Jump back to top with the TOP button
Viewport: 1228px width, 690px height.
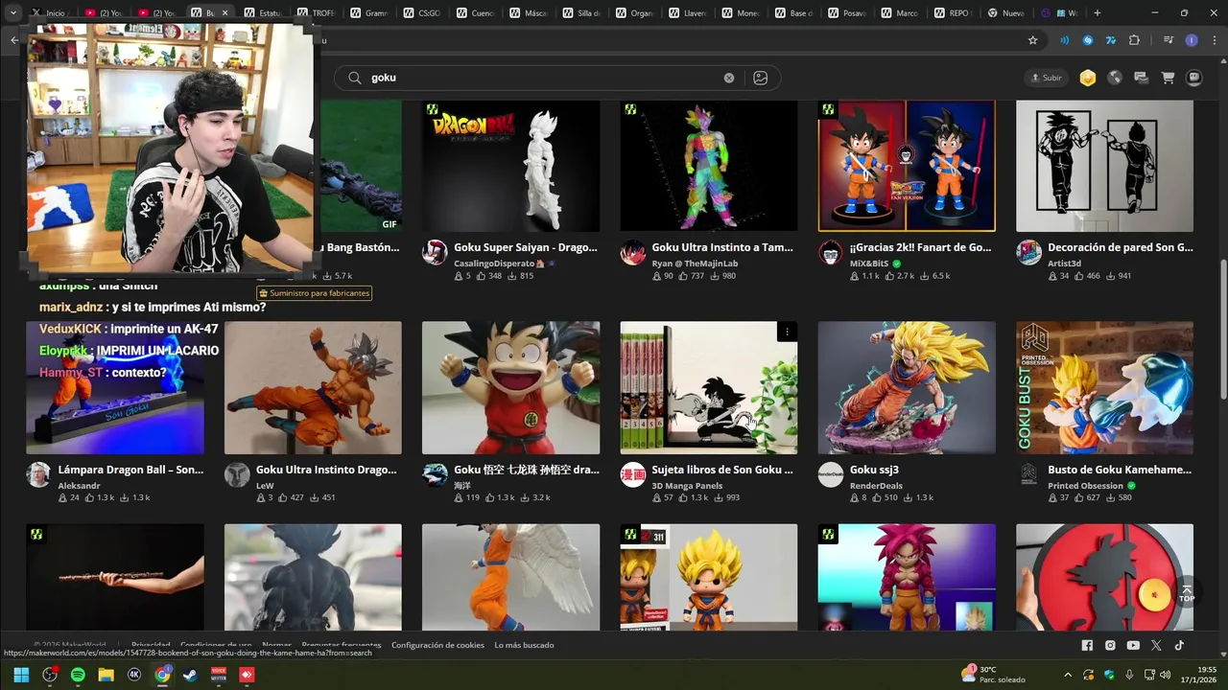tap(1187, 593)
